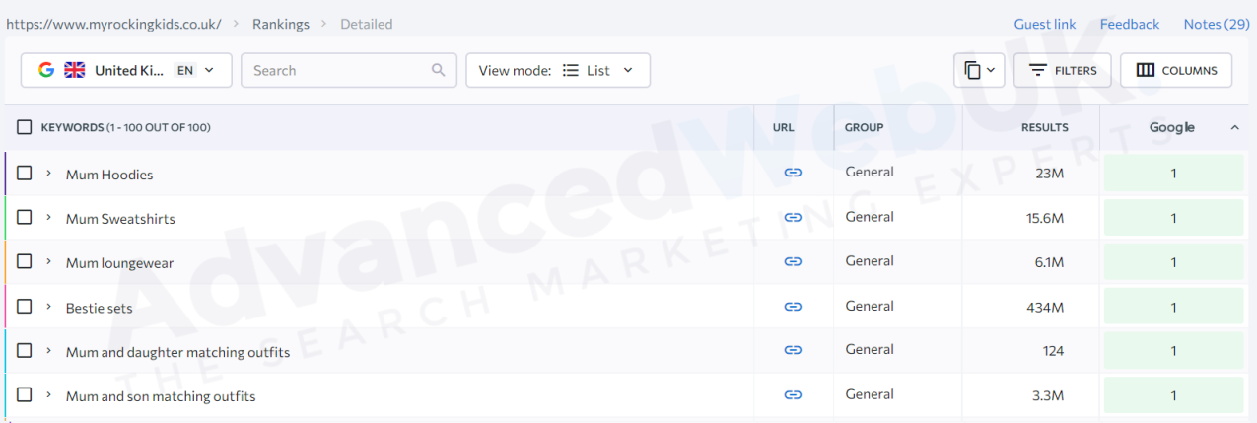The height and width of the screenshot is (423, 1257).
Task: Open link icon for Mum and son outfits
Action: pos(793,395)
